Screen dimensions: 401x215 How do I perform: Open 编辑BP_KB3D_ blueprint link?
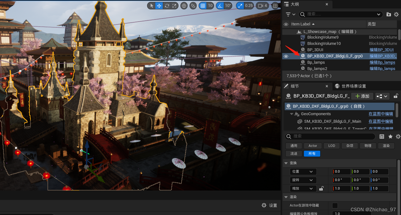[383, 56]
